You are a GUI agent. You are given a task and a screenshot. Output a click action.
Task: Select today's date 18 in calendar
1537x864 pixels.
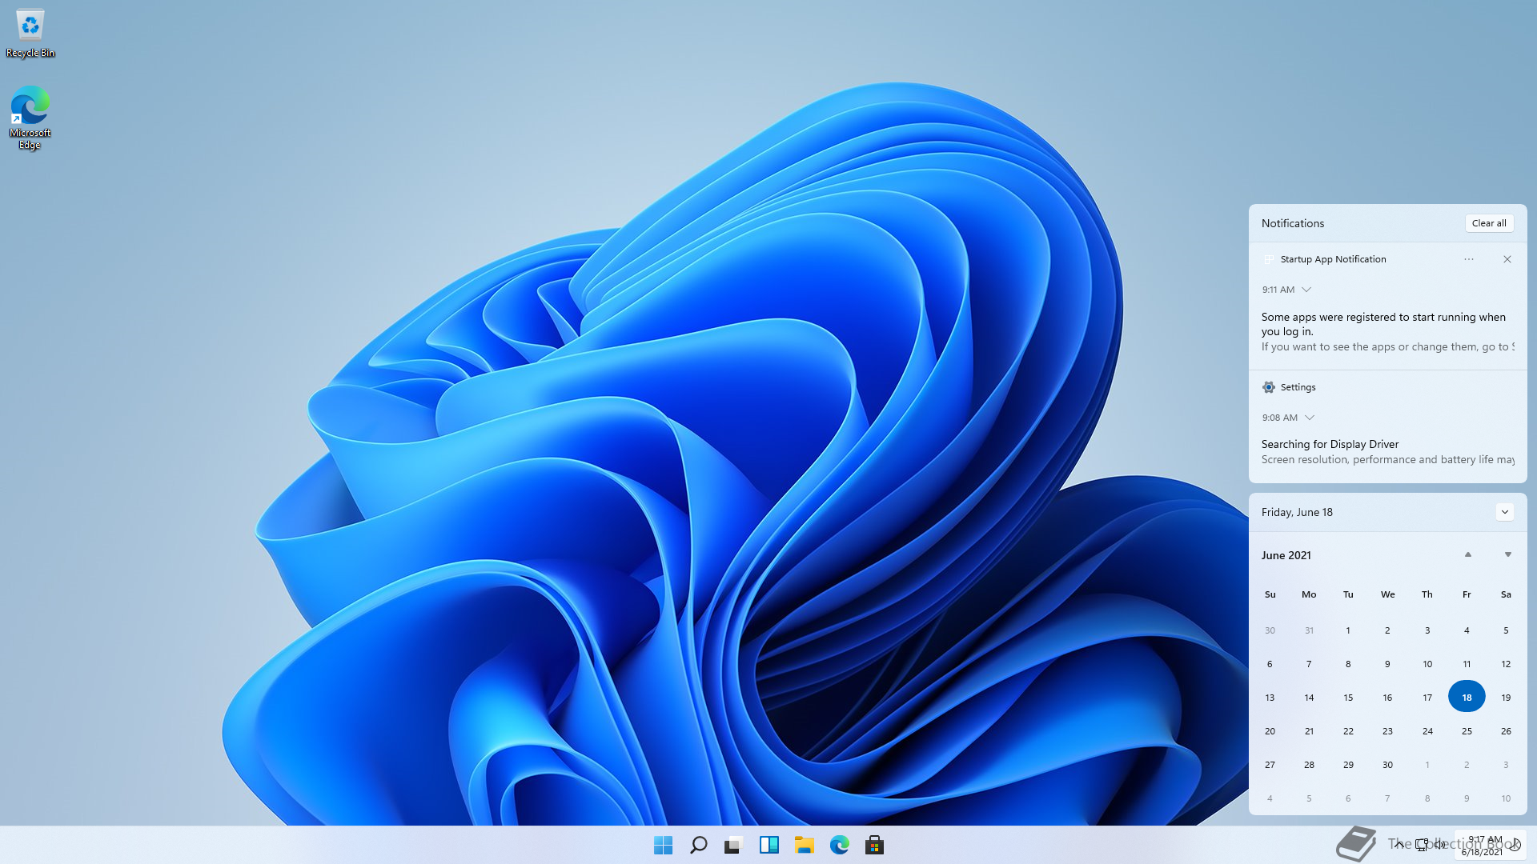[1467, 697]
